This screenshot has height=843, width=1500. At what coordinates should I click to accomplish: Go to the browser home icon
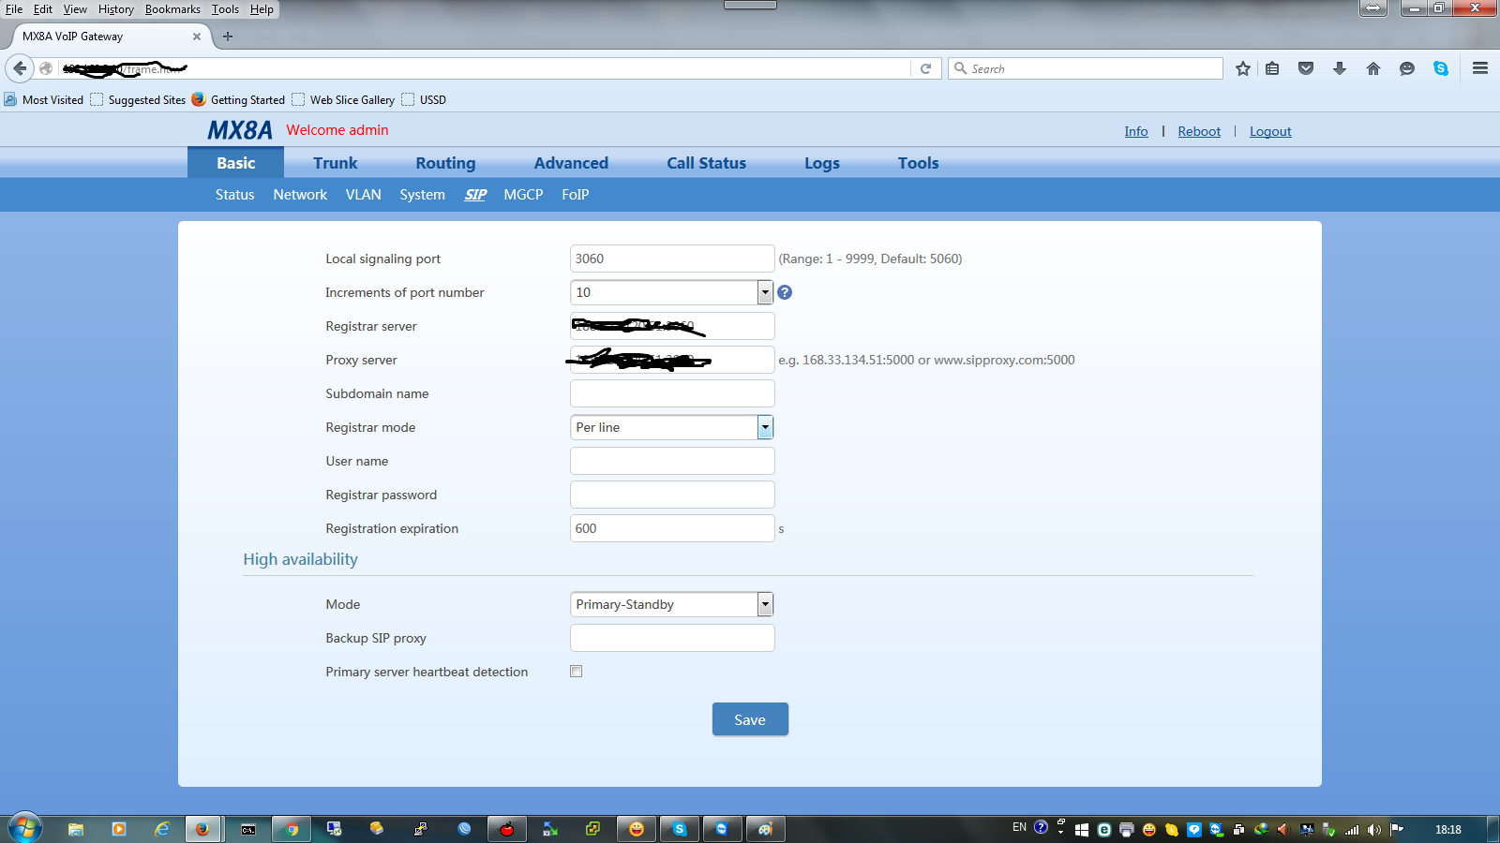(x=1373, y=68)
